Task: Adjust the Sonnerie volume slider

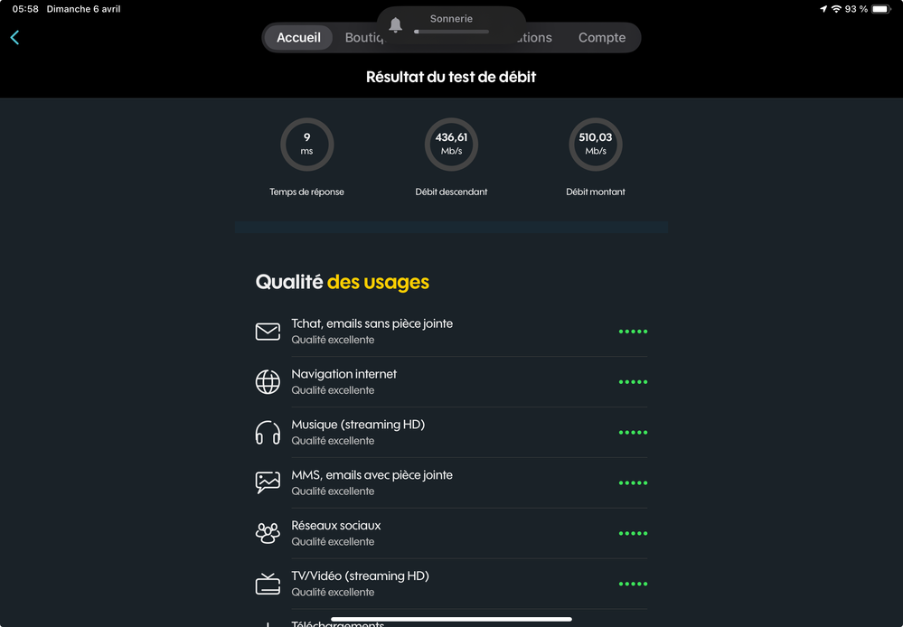Action: (451, 32)
